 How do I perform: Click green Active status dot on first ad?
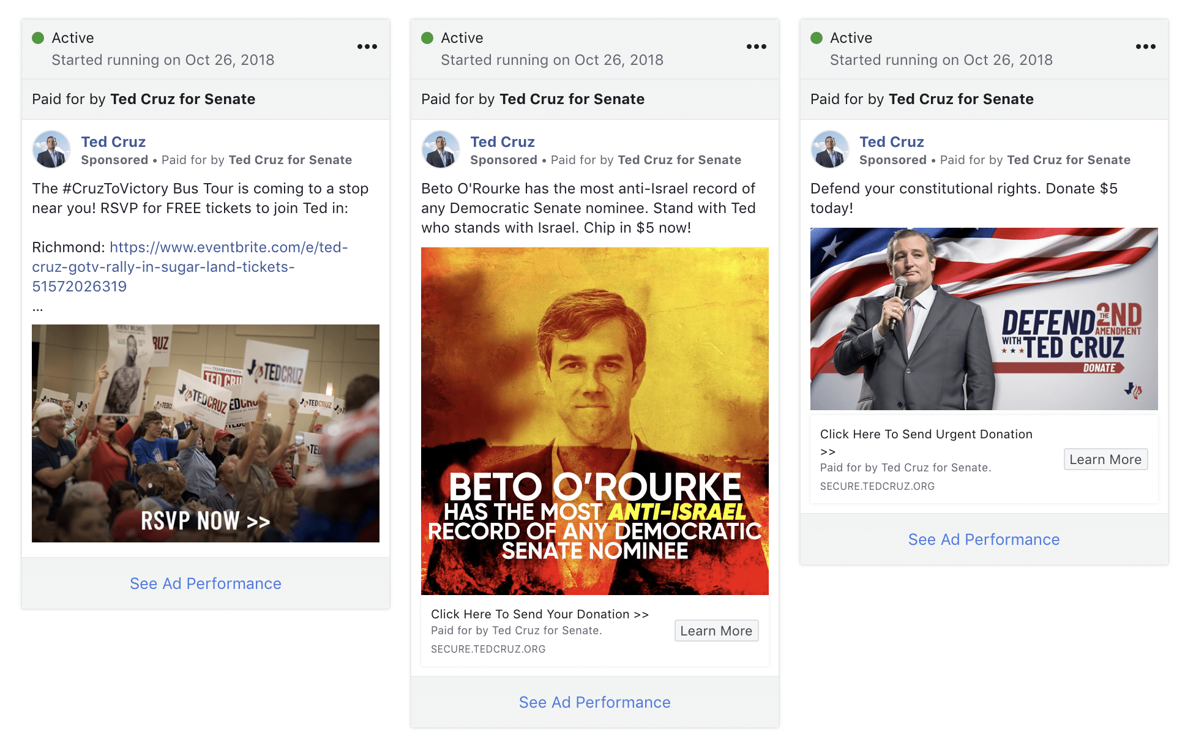coord(38,38)
